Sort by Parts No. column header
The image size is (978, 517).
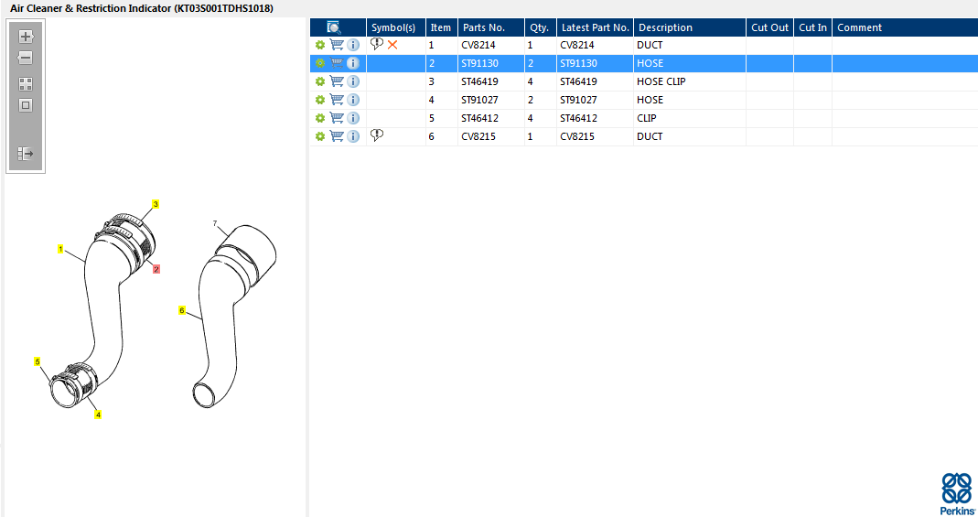click(x=483, y=27)
